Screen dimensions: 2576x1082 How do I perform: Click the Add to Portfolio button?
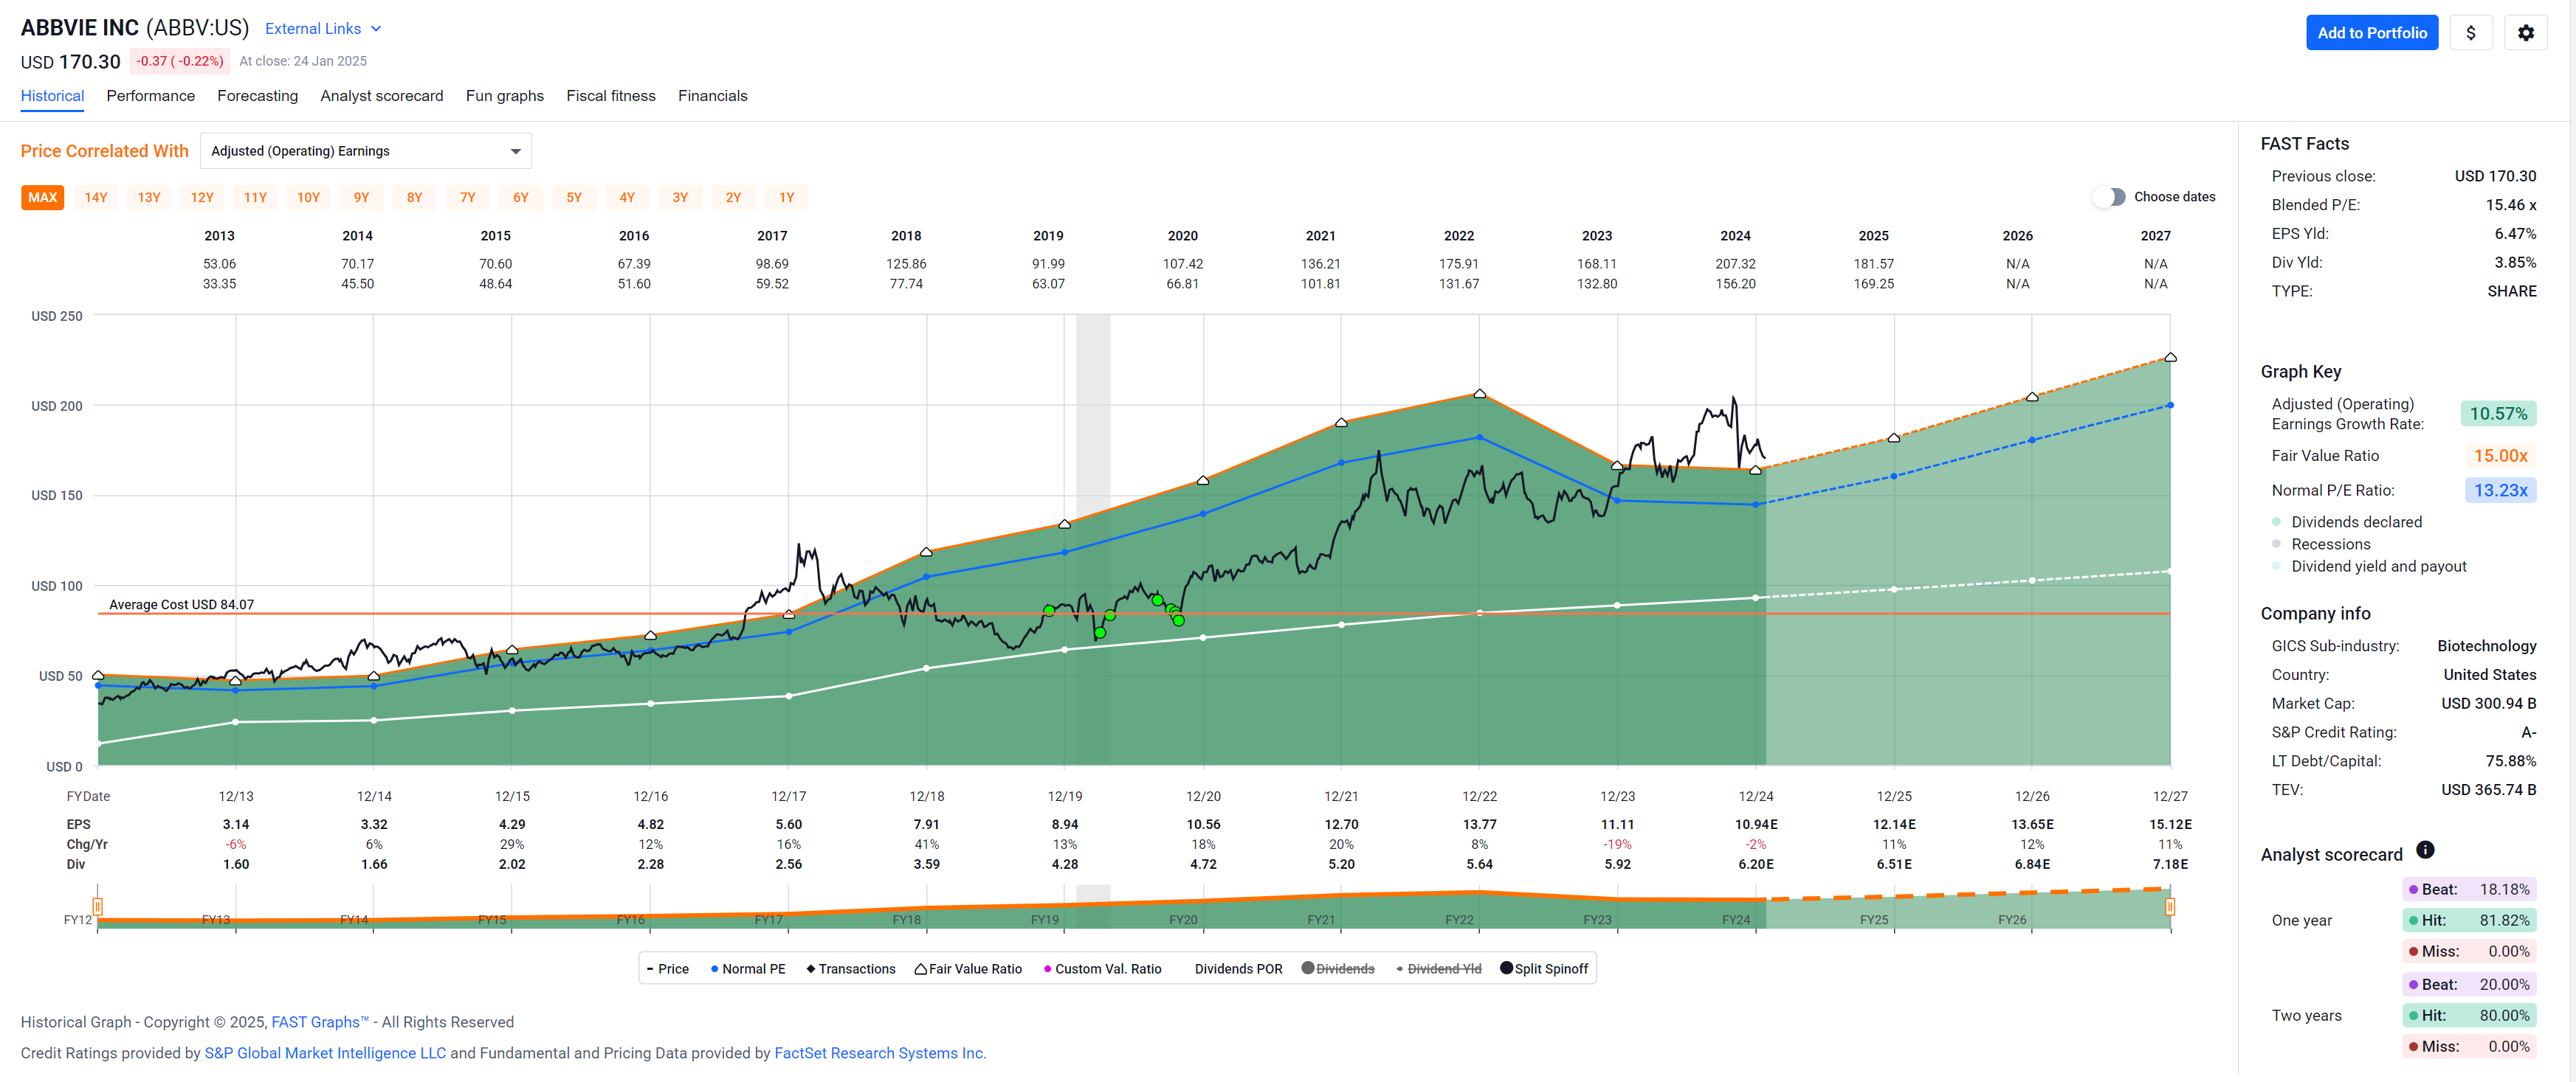coord(2372,33)
